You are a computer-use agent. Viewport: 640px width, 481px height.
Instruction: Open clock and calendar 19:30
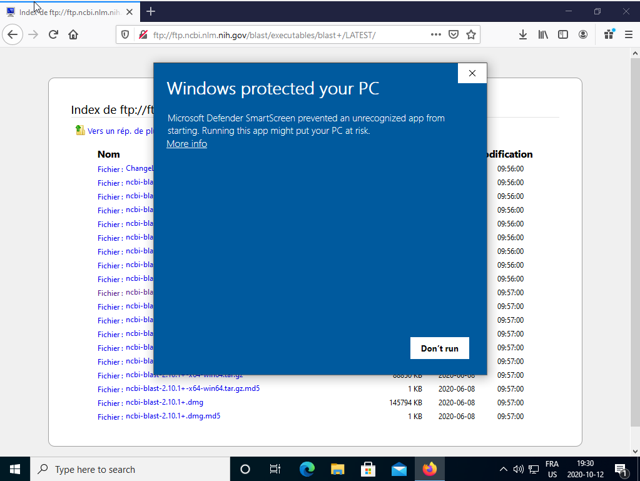586,469
